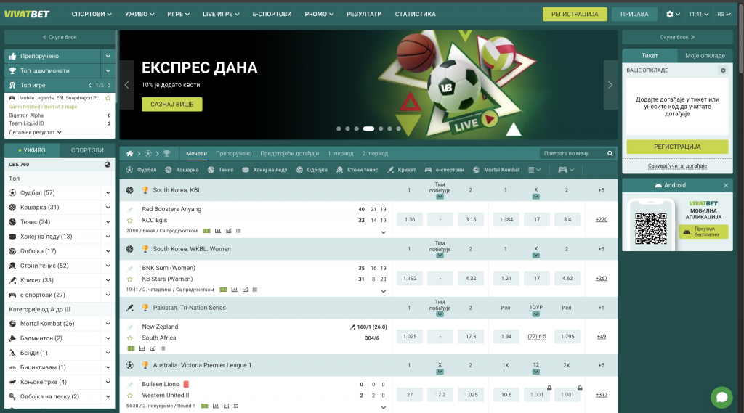
Task: Open Детаљни резултат dropdown
Action: click(35, 132)
